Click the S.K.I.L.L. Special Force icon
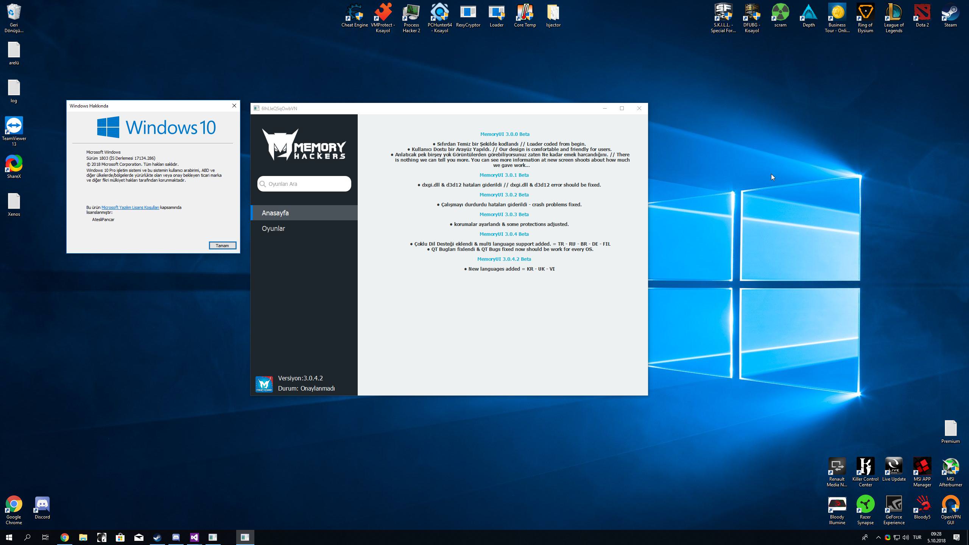This screenshot has height=545, width=969. coord(723,18)
